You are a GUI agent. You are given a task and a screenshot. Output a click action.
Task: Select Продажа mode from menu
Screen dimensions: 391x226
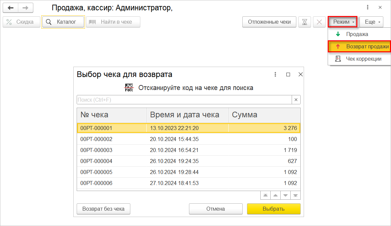(357, 34)
